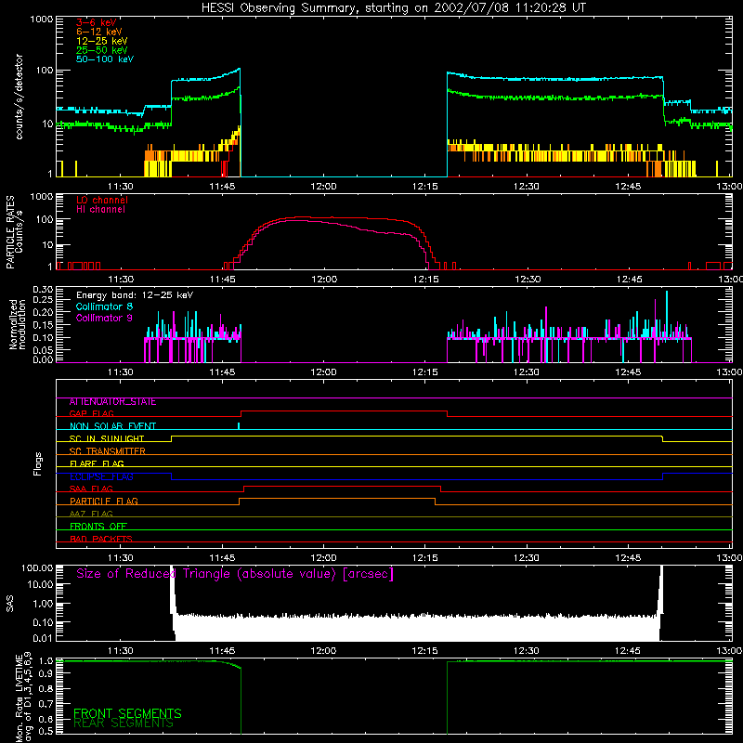The width and height of the screenshot is (743, 743).
Task: Click the green 25-50 keV legend entry
Action: [x=102, y=50]
